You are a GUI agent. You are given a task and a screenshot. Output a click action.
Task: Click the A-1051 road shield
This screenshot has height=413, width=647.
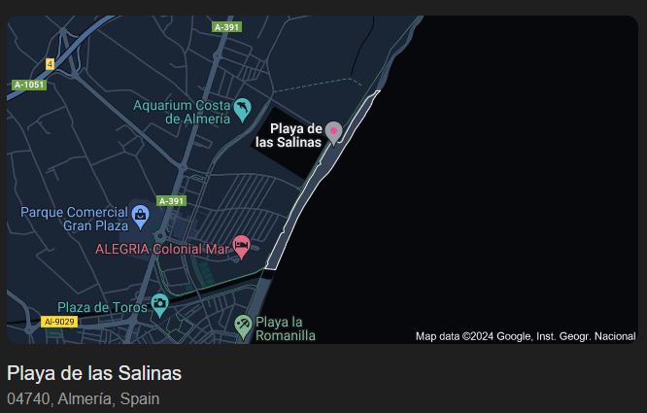(x=29, y=85)
